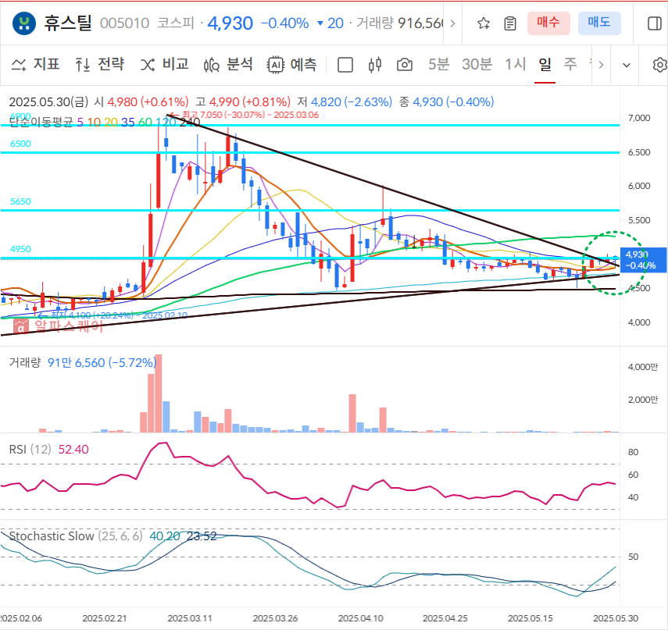Open 지표 indicators menu
Viewport: 668px width, 630px height.
pos(35,64)
